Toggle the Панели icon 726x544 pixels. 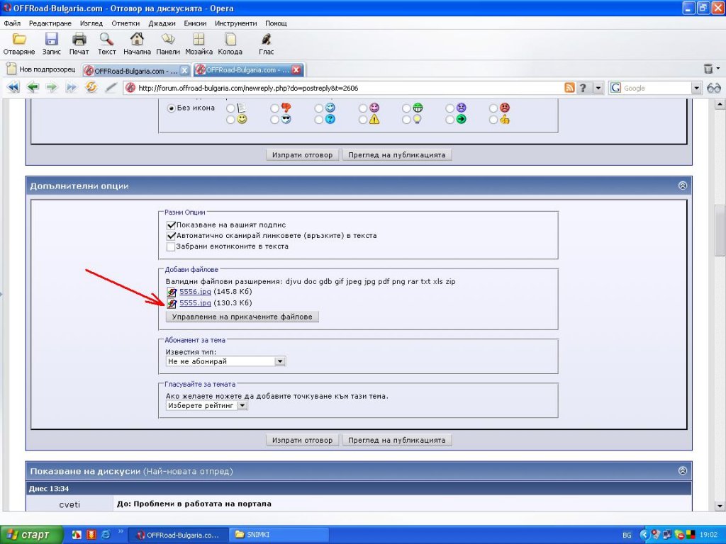167,44
